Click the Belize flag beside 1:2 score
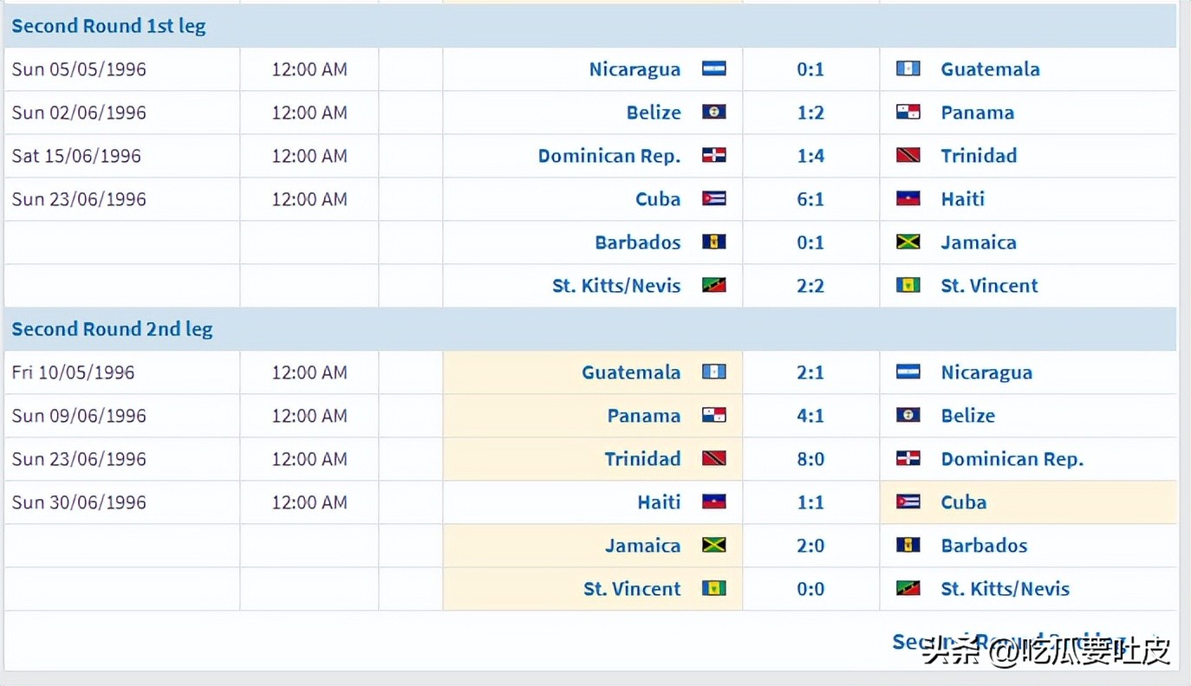Viewport: 1191px width, 686px height. coord(714,113)
